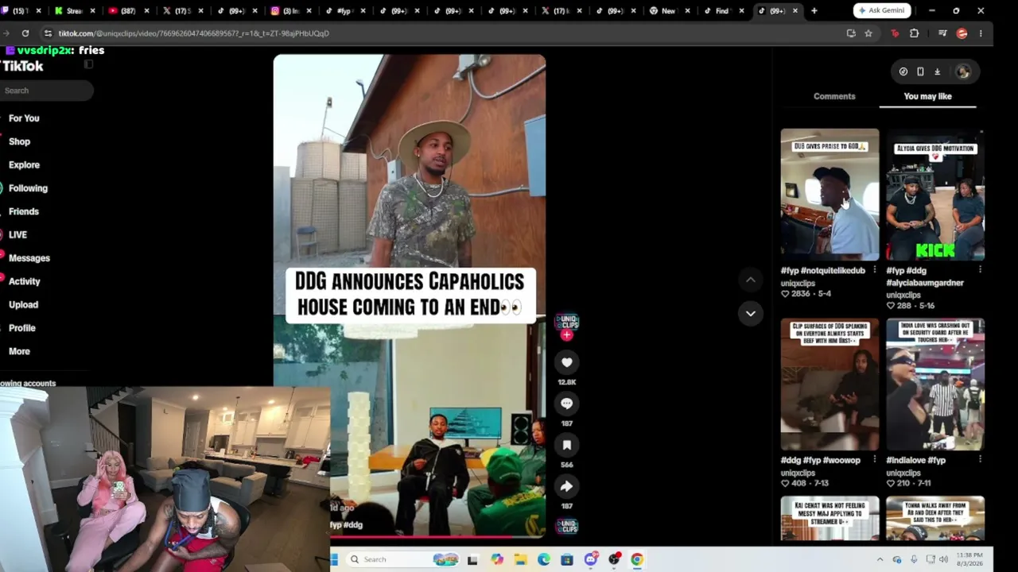Viewport: 1018px width, 572px height.
Task: Open Chrome three-dot menu
Action: click(981, 33)
